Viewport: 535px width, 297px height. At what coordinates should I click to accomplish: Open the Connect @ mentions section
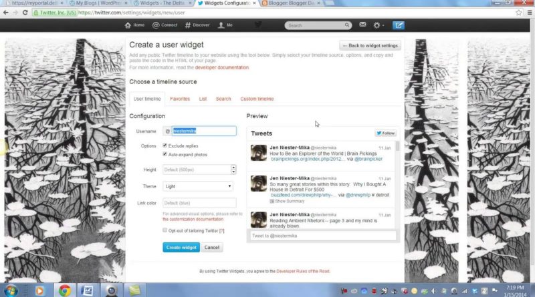tap(165, 25)
